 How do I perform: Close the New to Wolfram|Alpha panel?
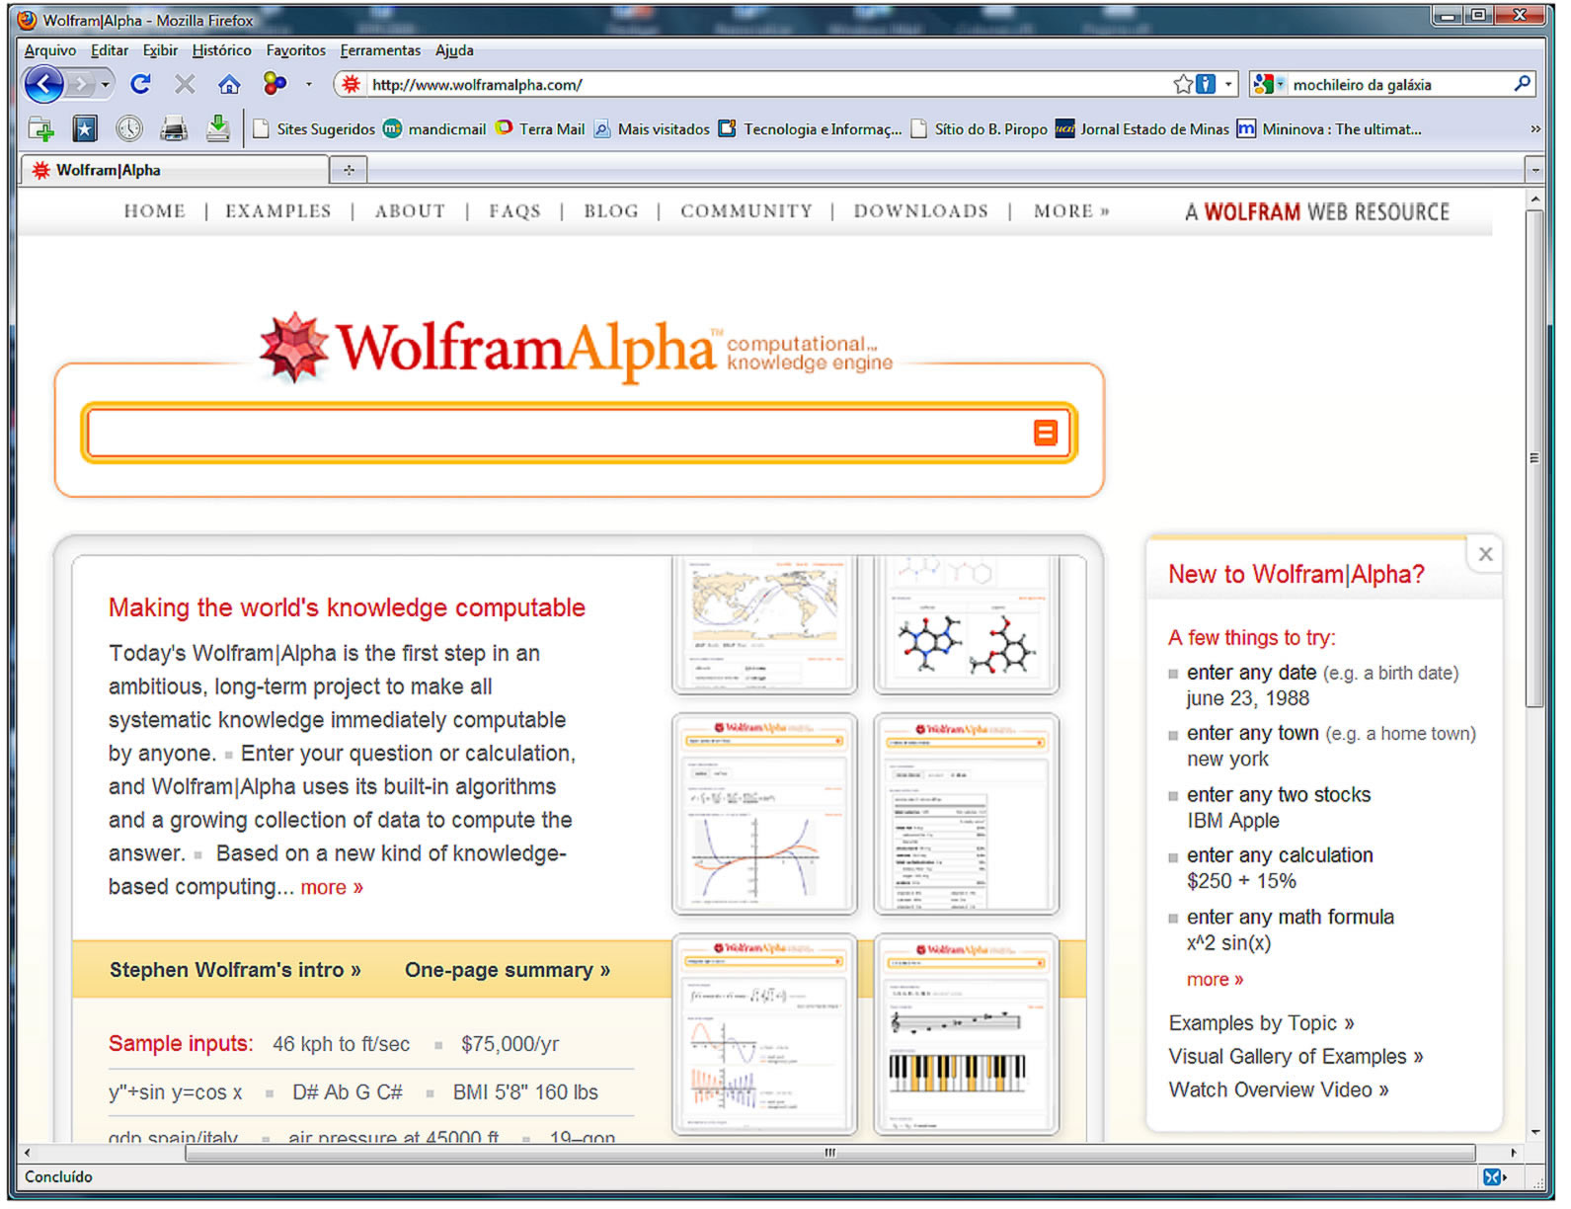tap(1485, 554)
